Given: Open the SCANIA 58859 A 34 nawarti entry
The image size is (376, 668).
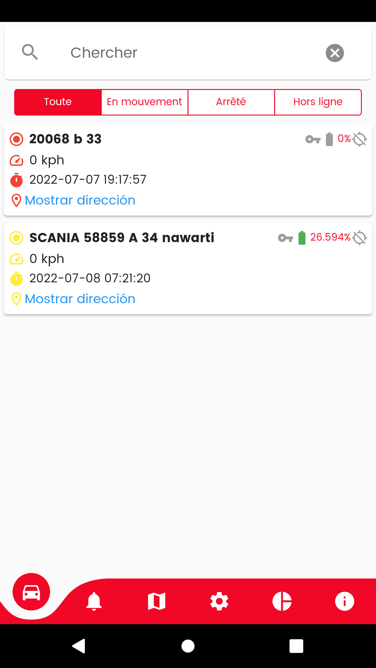Looking at the screenshot, I should [x=188, y=269].
